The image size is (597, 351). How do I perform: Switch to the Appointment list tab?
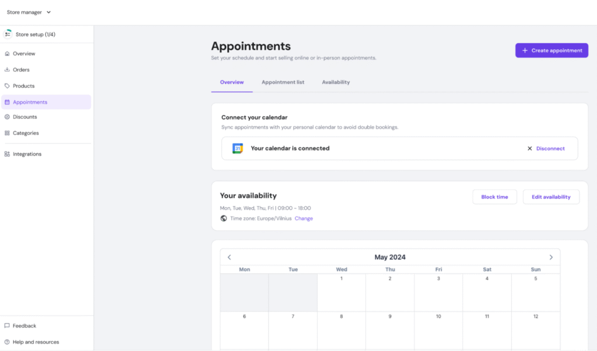[283, 82]
